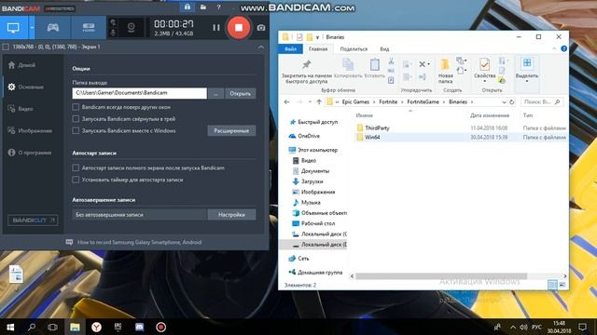Click the delete X icon in ribbon
Screen dimensions: 597x335
pyautogui.click(x=423, y=64)
